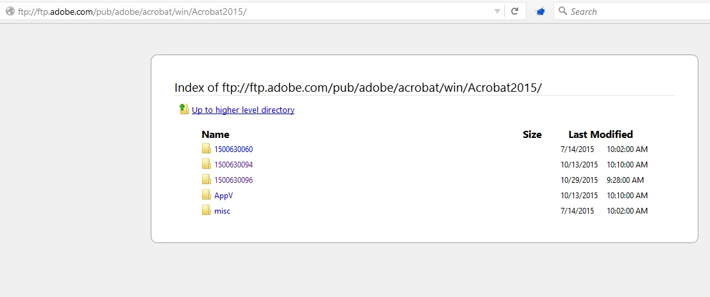Viewport: 710px width, 297px height.
Task: Click folder icon beside 1500630096
Action: click(x=207, y=180)
